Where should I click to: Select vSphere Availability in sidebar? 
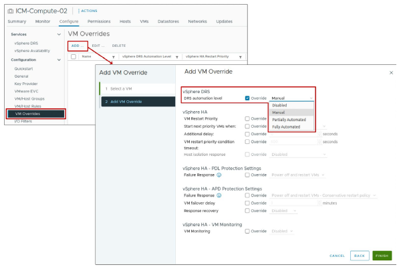point(32,51)
